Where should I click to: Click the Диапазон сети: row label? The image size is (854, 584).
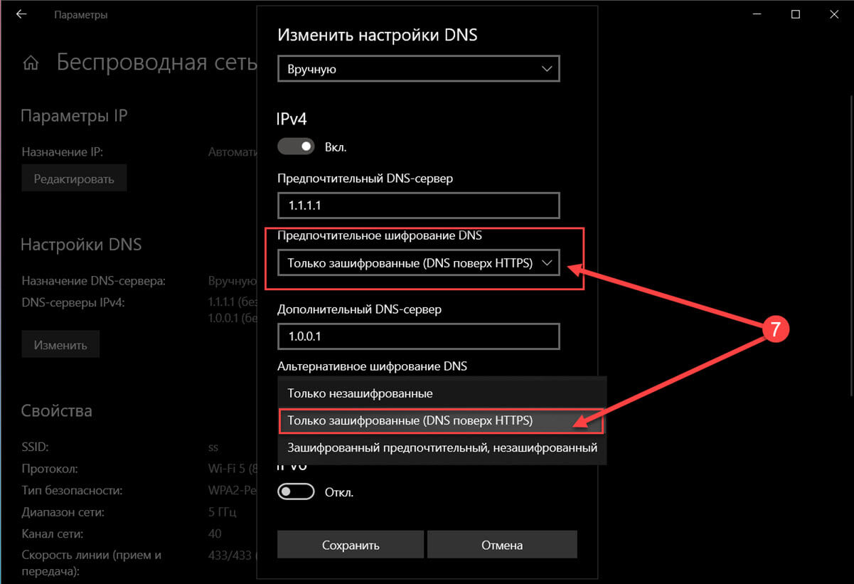coord(63,512)
